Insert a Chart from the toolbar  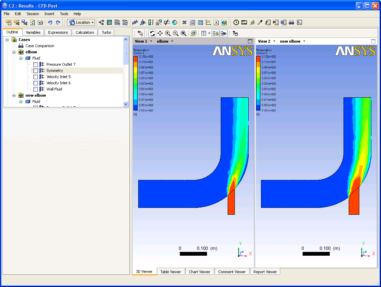pyautogui.click(x=208, y=22)
